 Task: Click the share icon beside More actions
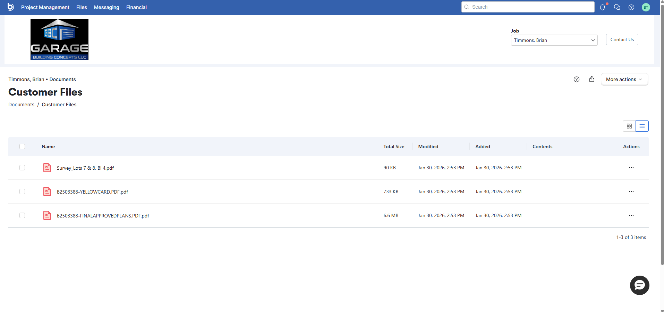tap(592, 79)
